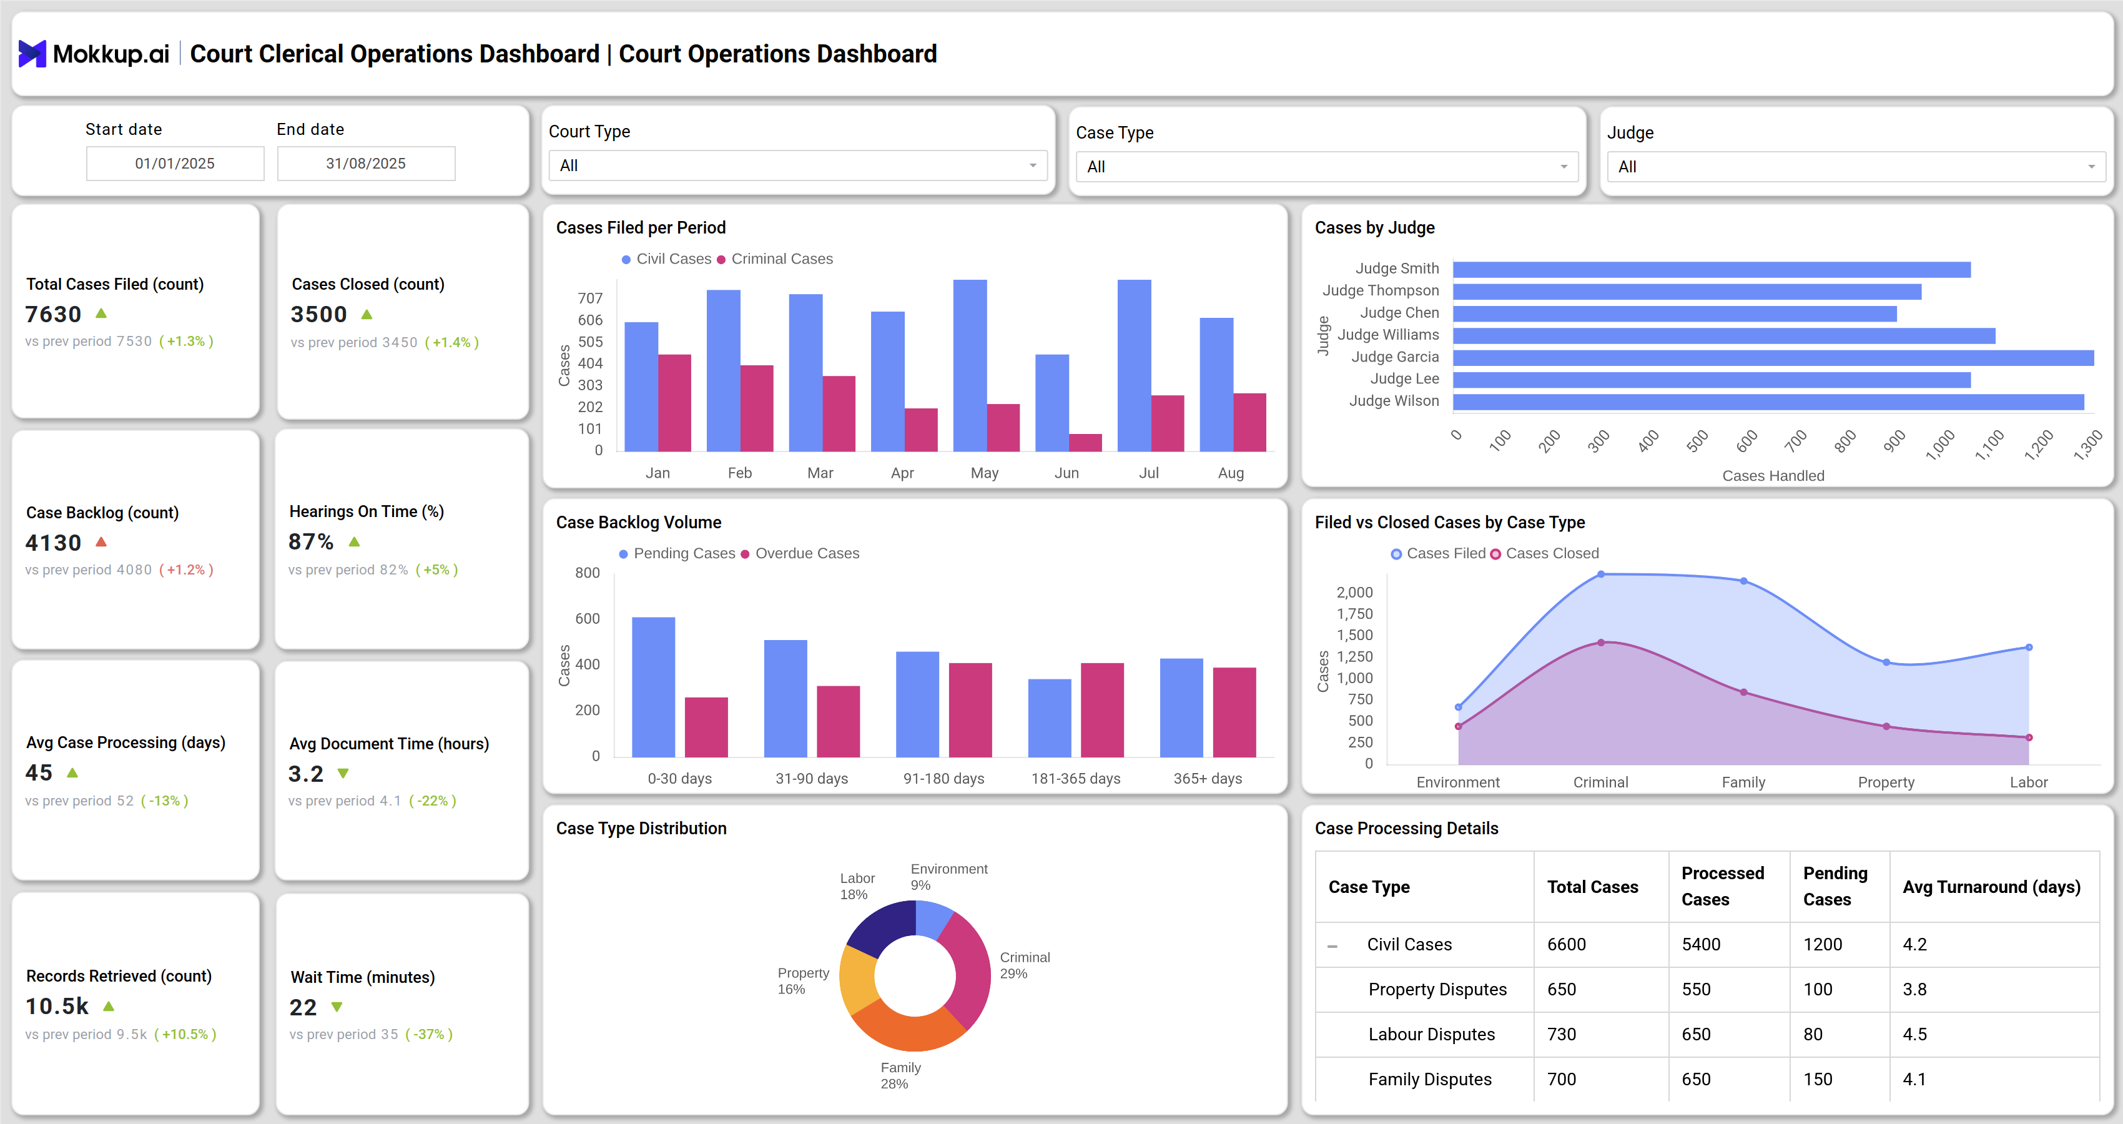Open the Court Type dropdown
The image size is (2123, 1124).
point(798,165)
